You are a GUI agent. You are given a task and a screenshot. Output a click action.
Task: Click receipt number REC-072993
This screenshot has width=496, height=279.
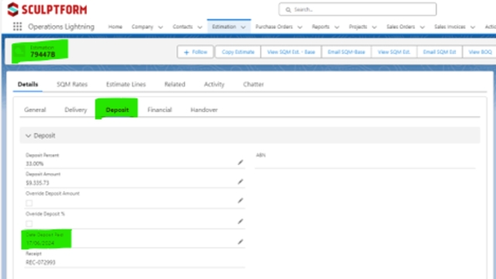click(40, 262)
